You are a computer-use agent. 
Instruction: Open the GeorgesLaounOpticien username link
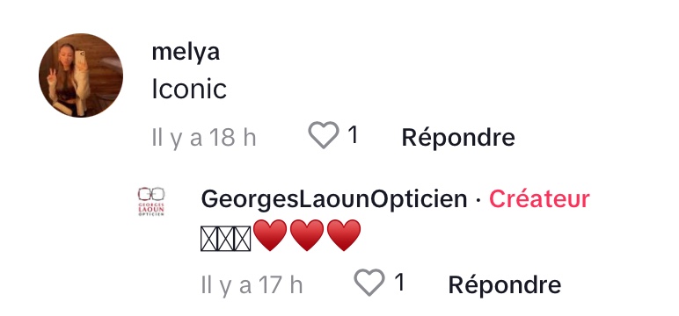(334, 199)
